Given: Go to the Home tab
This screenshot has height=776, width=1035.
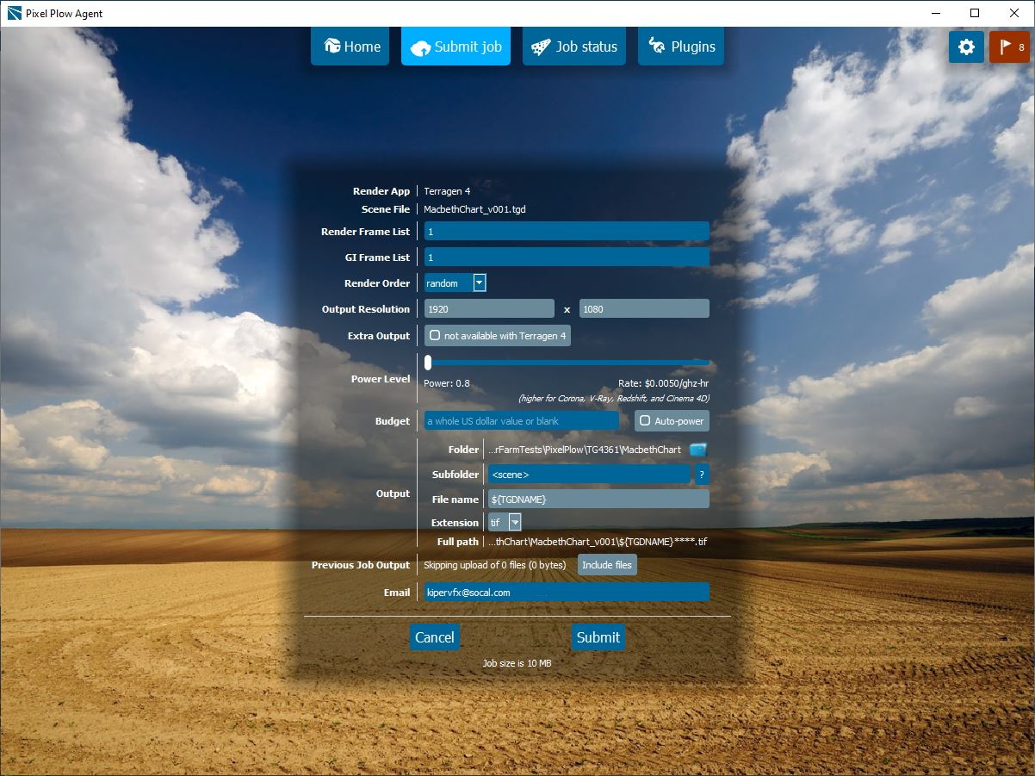Looking at the screenshot, I should tap(350, 47).
